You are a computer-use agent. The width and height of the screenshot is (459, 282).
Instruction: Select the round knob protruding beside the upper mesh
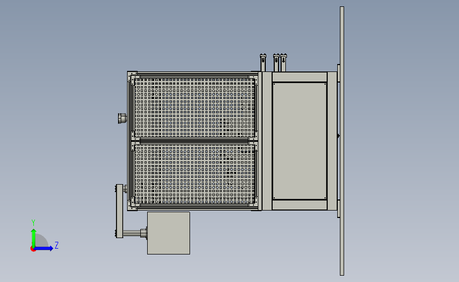click(x=122, y=118)
